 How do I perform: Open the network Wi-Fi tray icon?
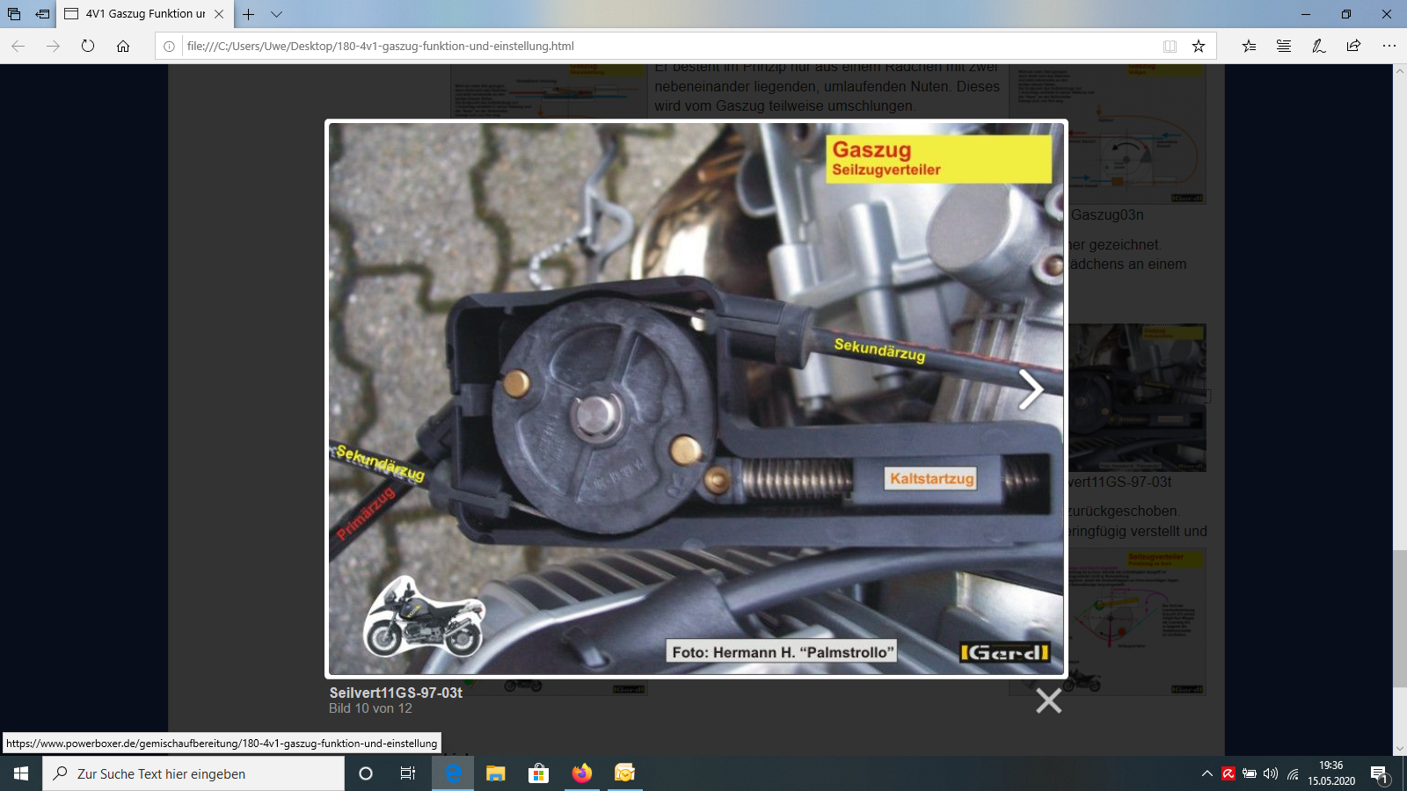click(1293, 773)
